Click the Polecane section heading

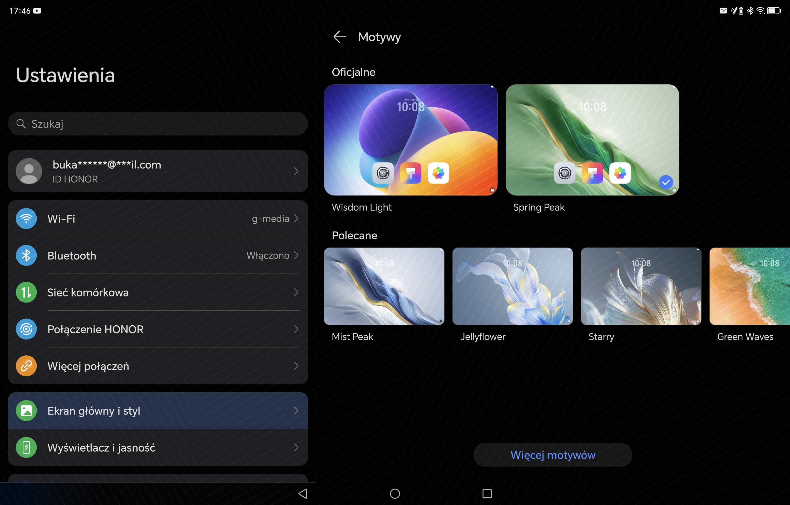tap(354, 235)
